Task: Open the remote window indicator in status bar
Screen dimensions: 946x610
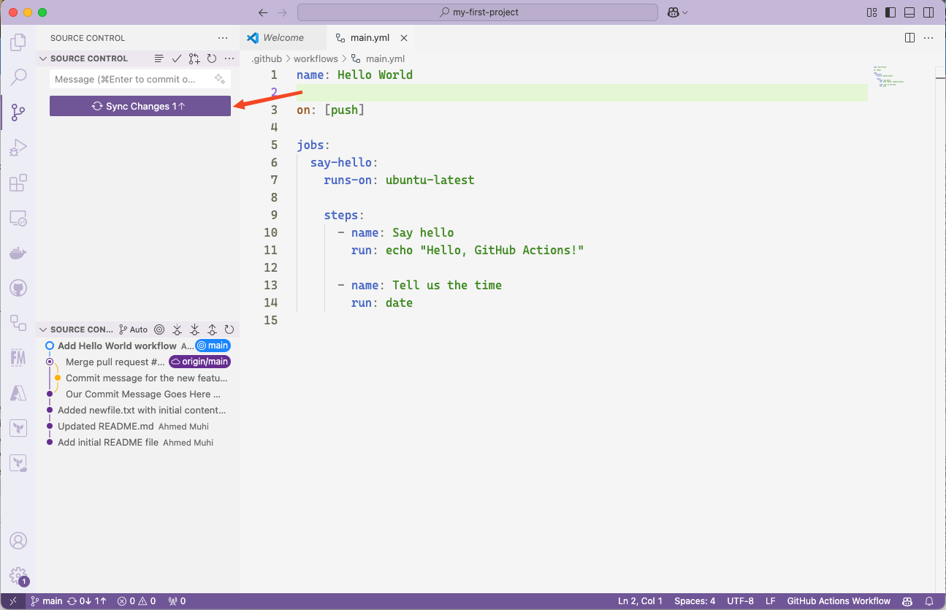Action: pyautogui.click(x=12, y=601)
